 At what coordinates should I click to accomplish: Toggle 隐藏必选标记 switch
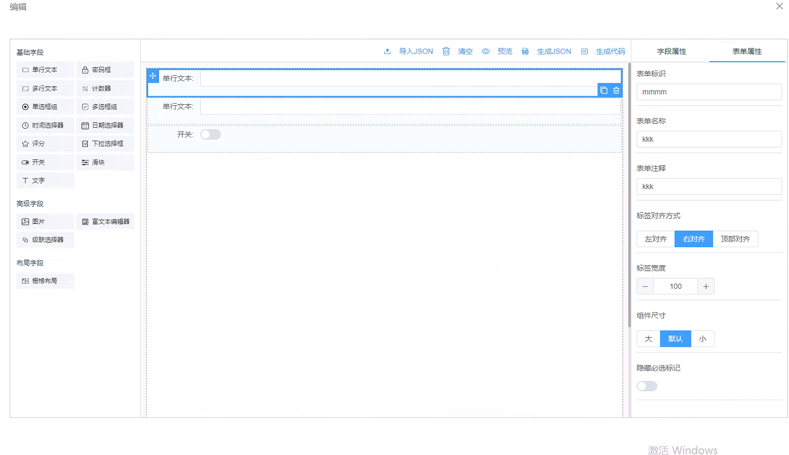(x=647, y=386)
